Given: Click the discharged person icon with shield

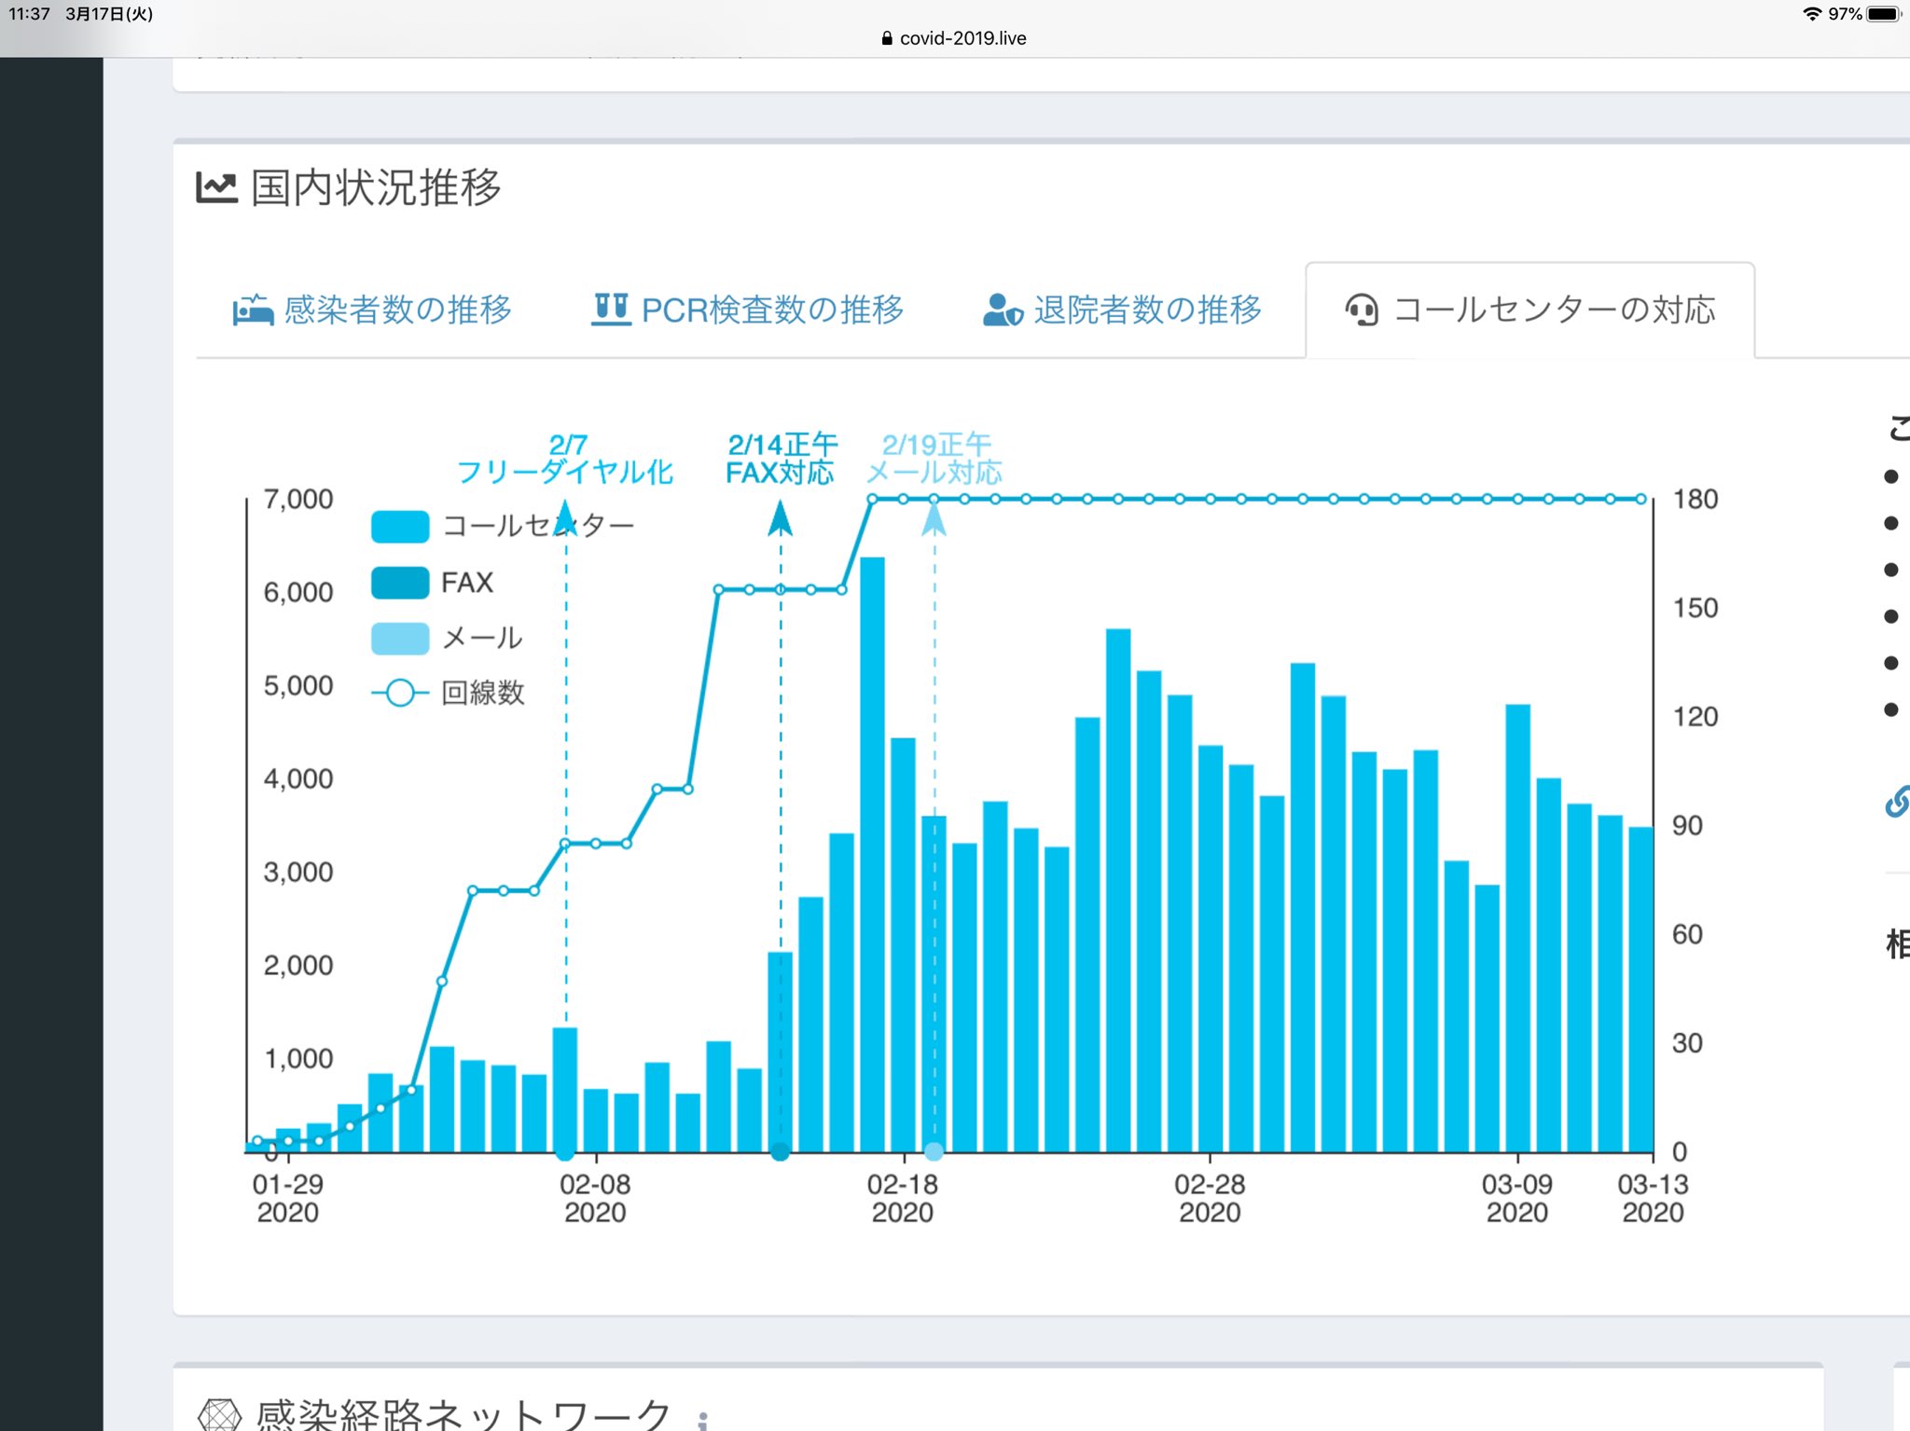Looking at the screenshot, I should pyautogui.click(x=1003, y=310).
